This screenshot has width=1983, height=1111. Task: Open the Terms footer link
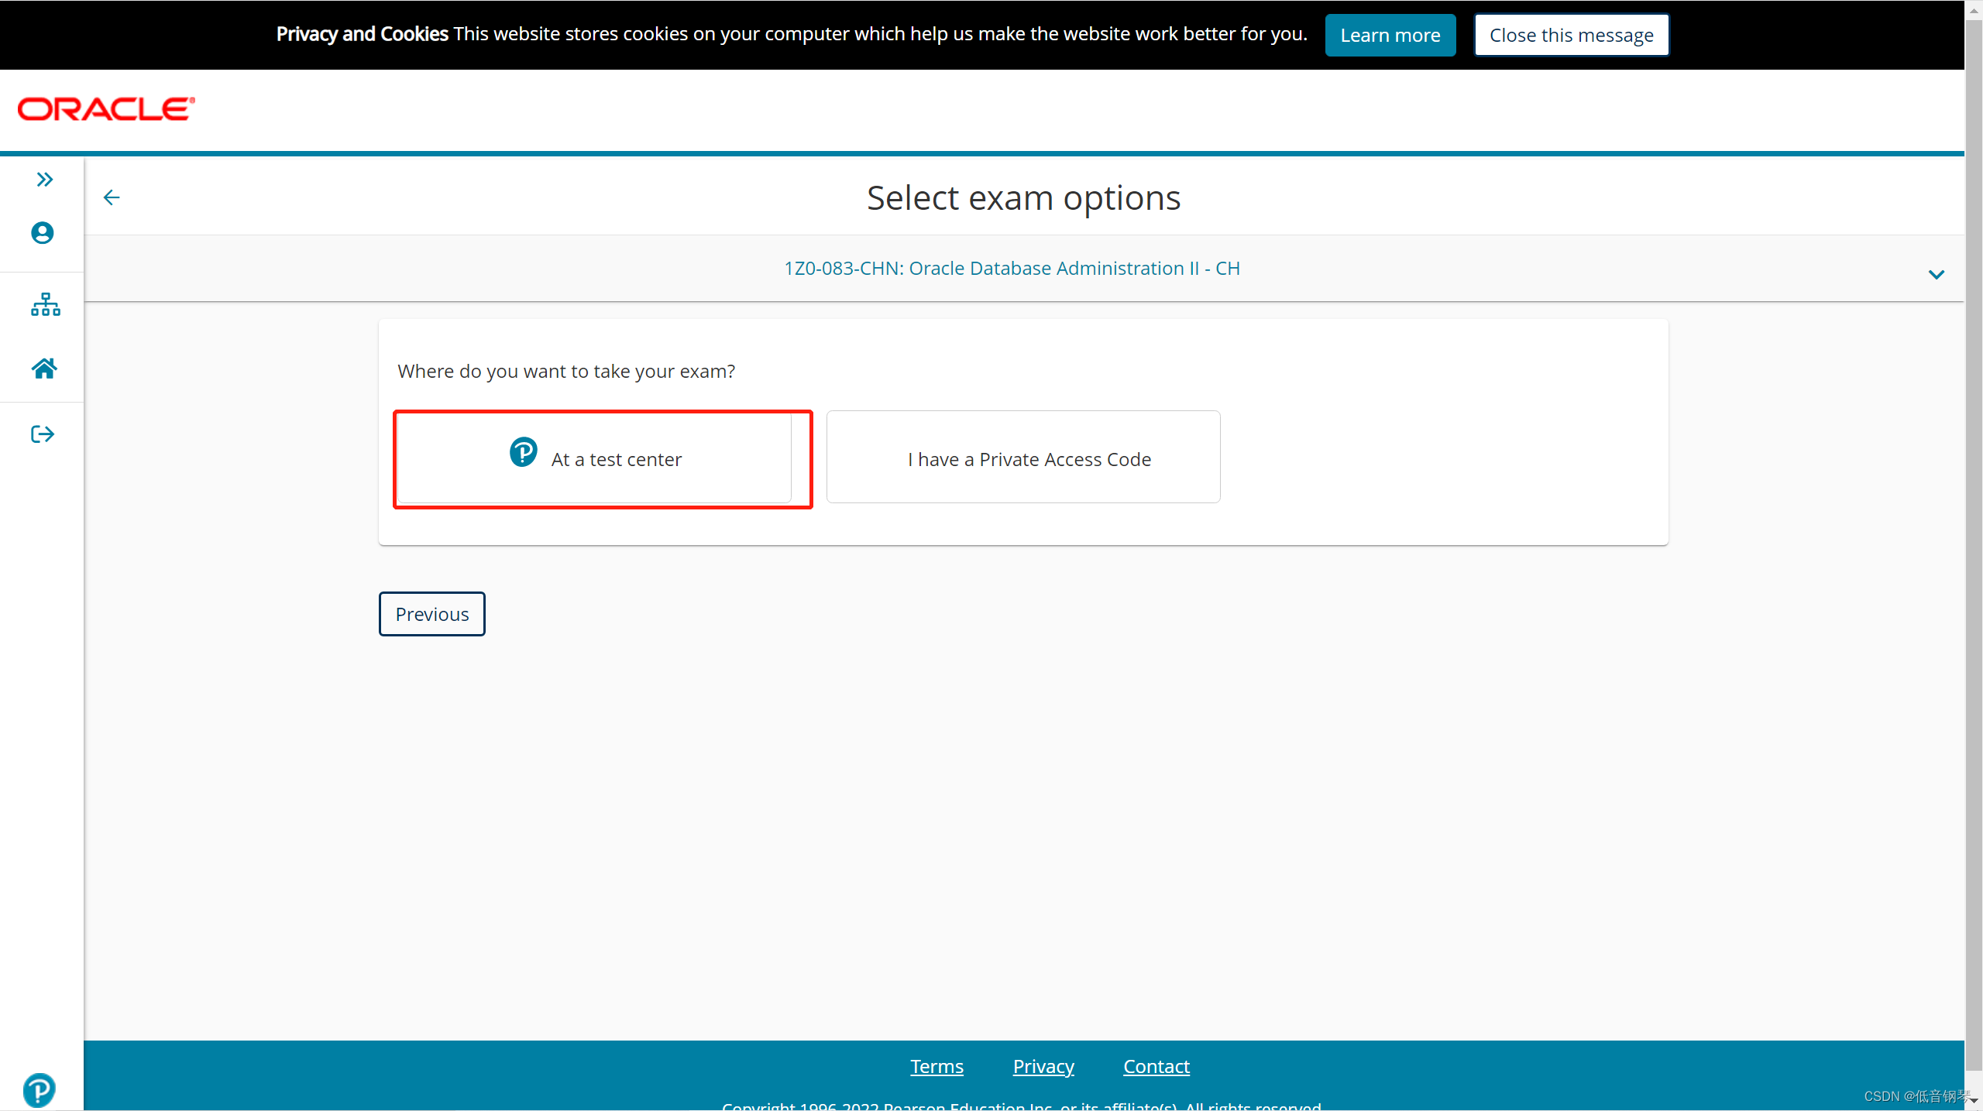[937, 1066]
